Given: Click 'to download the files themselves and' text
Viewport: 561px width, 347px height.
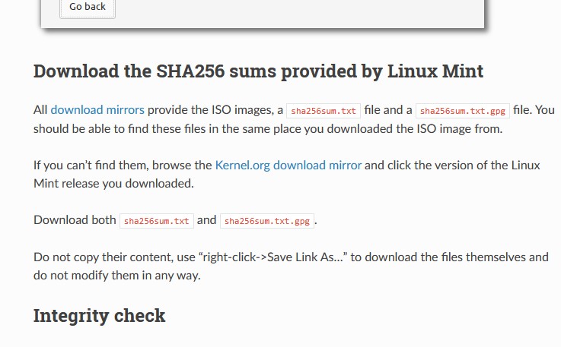Looking at the screenshot, I should [449, 257].
